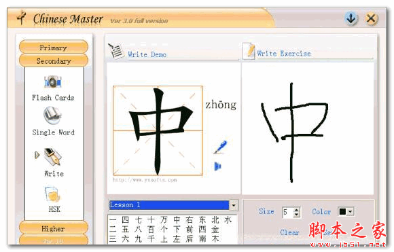Screen dimensions: 394x252
Task: Select character 个 in lesson list
Action: pos(164,230)
